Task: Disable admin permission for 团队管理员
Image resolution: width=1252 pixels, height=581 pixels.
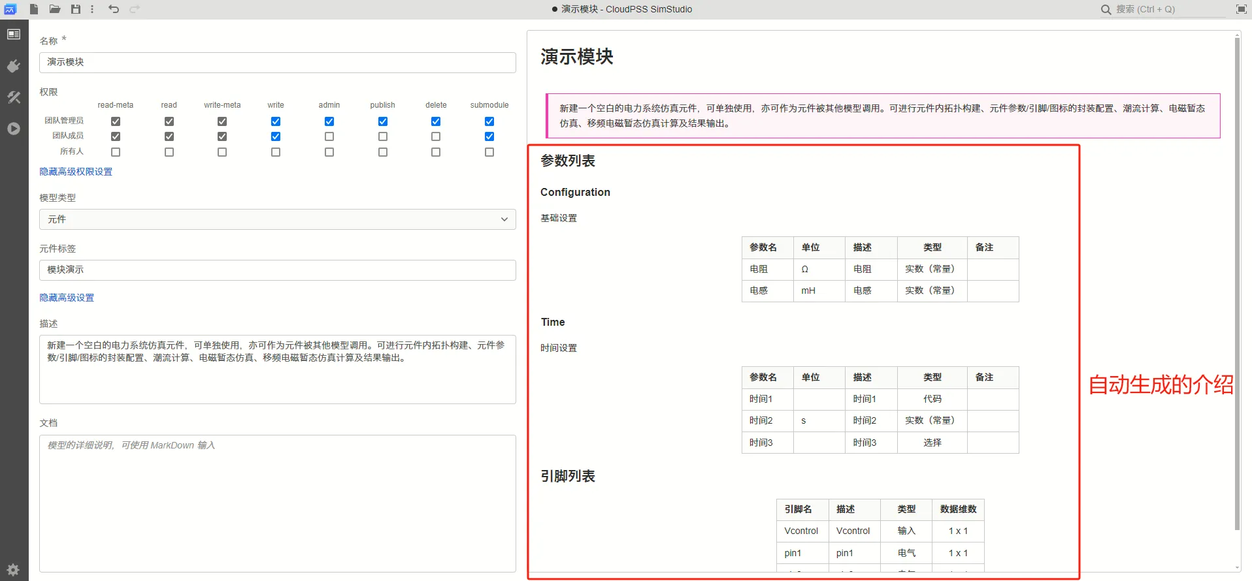Action: (329, 121)
